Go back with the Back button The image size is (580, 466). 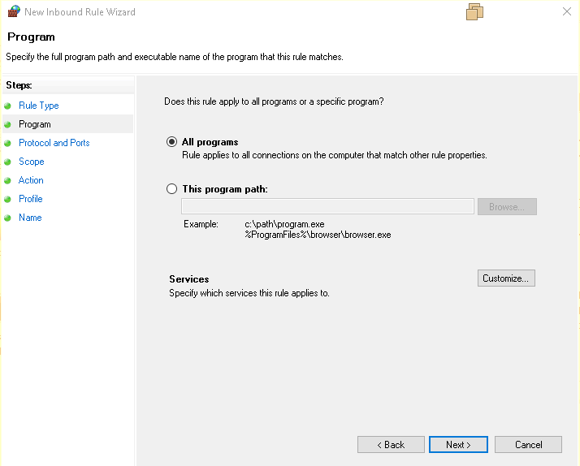click(x=391, y=445)
